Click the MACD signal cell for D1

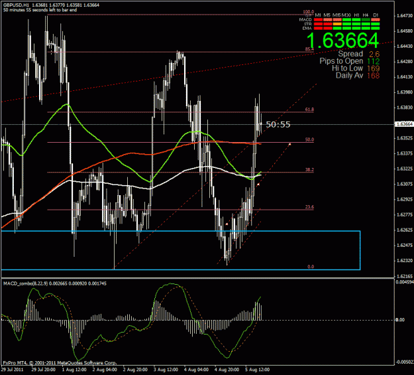pyautogui.click(x=375, y=20)
